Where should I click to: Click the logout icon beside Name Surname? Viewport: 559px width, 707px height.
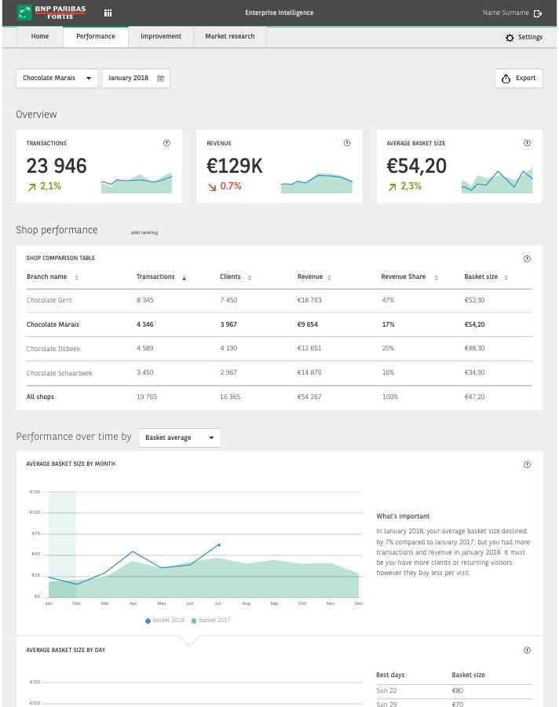tap(537, 13)
